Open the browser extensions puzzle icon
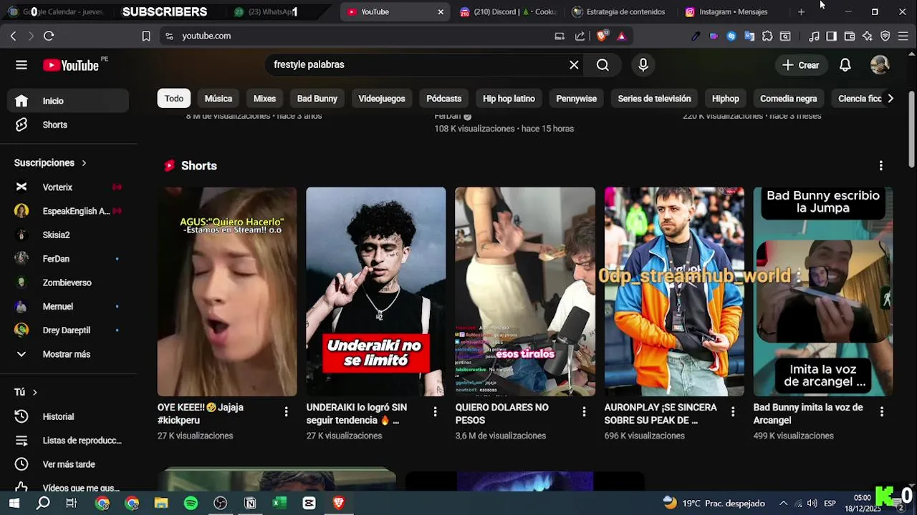Image resolution: width=917 pixels, height=515 pixels. tap(767, 36)
